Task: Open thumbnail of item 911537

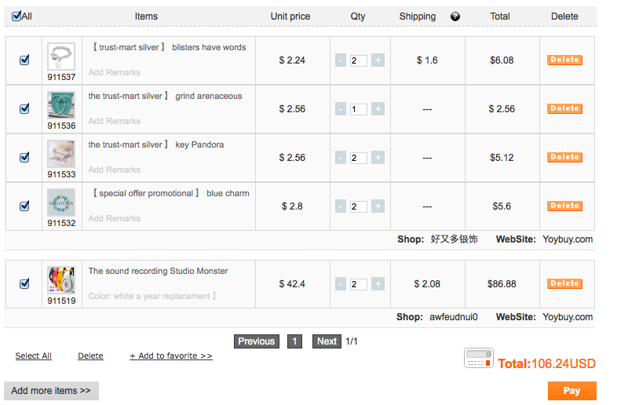Action: [x=60, y=57]
